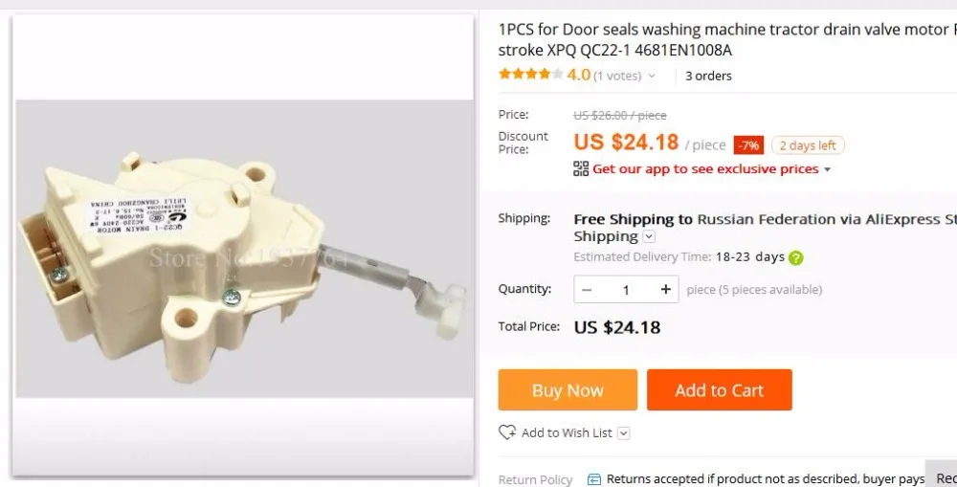
Task: Click the star rating icons
Action: 530,75
